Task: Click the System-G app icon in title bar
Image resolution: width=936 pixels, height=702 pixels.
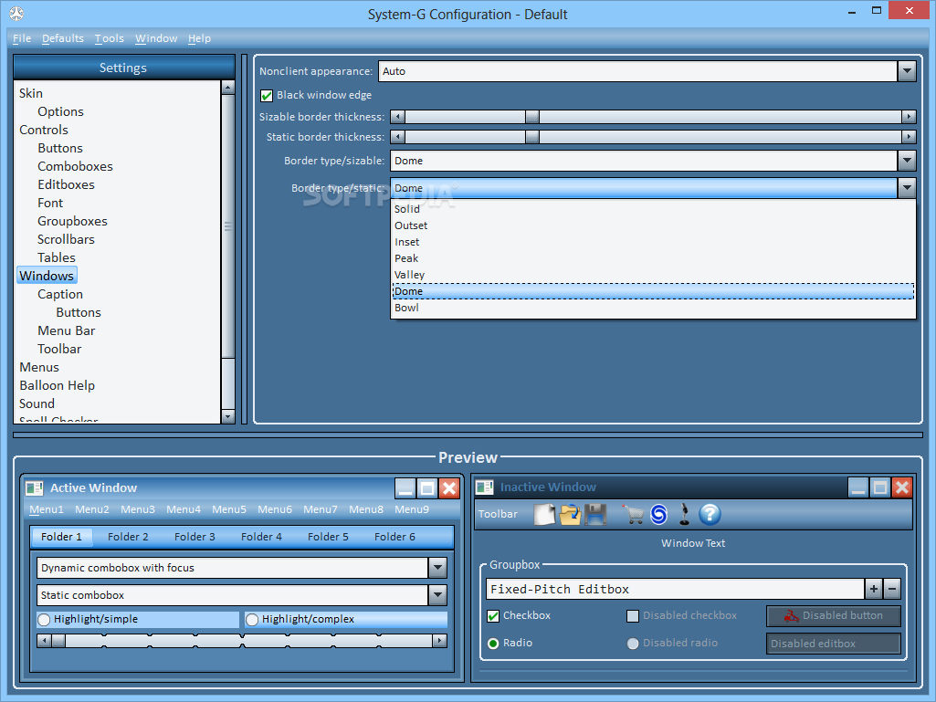Action: (16, 13)
